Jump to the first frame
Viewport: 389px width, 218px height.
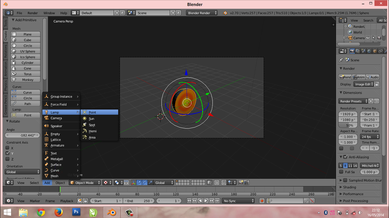189,201
